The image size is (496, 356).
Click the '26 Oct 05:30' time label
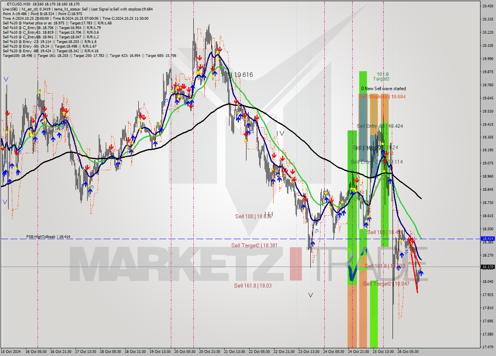pyautogui.click(x=408, y=352)
